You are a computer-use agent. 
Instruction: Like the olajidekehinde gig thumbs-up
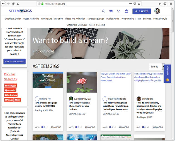tap(104, 127)
